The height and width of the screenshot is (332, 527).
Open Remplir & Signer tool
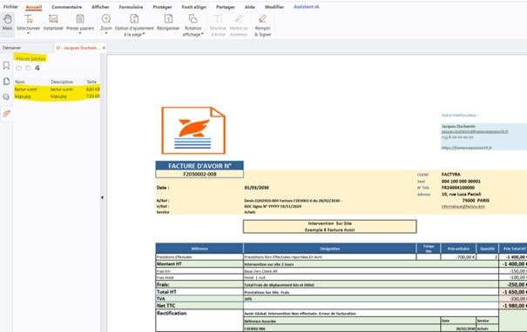click(x=262, y=25)
